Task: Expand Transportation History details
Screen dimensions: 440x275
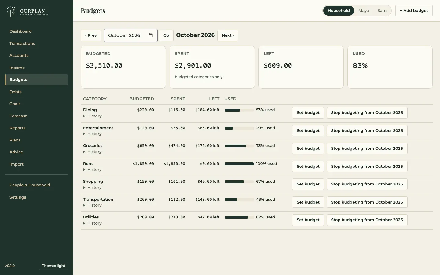Action: pyautogui.click(x=92, y=205)
